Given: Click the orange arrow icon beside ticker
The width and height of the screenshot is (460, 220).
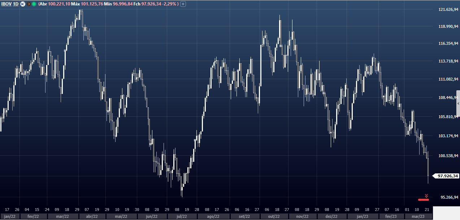Looking at the screenshot, I should pos(29,4).
